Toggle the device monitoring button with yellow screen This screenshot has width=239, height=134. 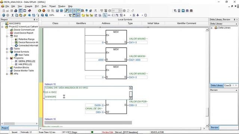78,11
